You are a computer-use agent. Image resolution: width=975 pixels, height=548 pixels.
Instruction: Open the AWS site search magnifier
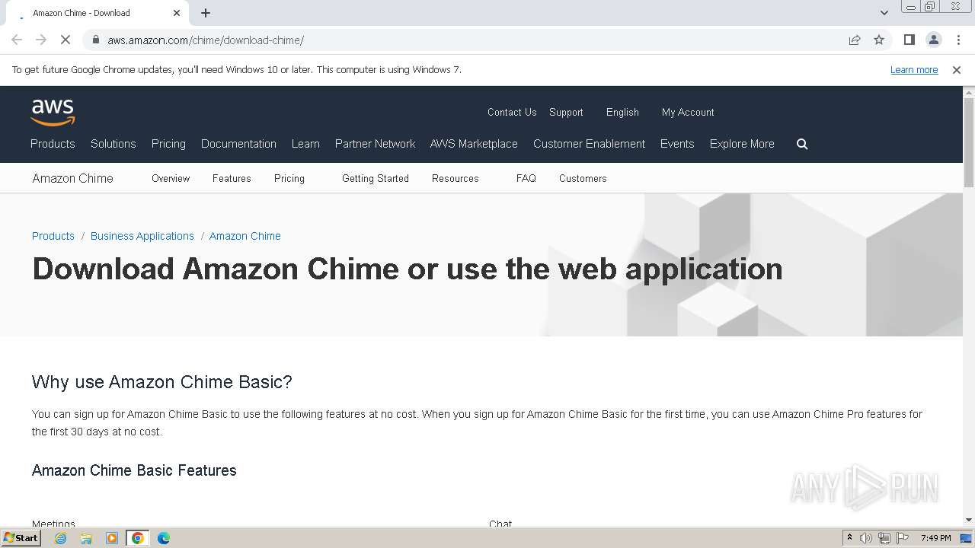pos(802,144)
